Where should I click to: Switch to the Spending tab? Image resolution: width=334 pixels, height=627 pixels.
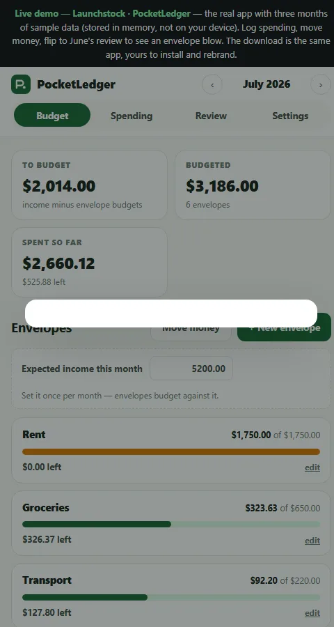pos(132,116)
